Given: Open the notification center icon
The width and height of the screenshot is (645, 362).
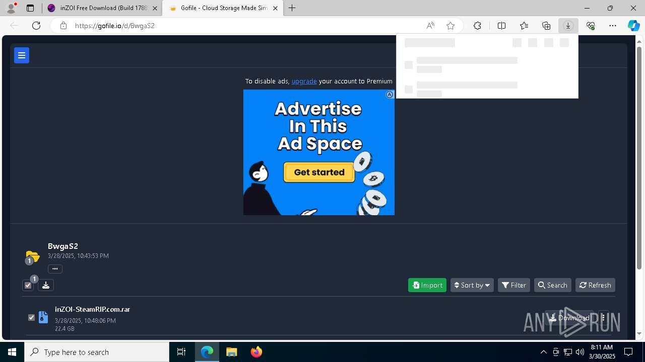Looking at the screenshot, I should (629, 352).
